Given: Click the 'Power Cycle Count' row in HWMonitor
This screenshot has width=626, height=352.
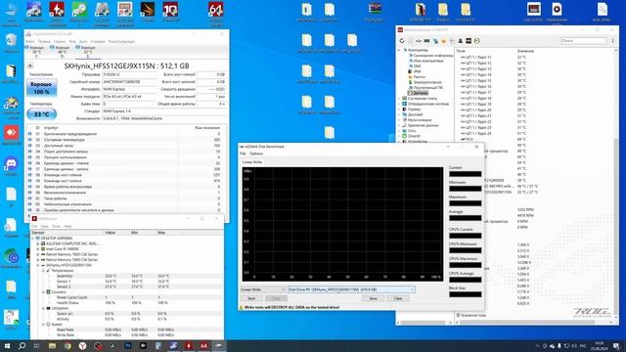Looking at the screenshot, I should tap(126, 297).
